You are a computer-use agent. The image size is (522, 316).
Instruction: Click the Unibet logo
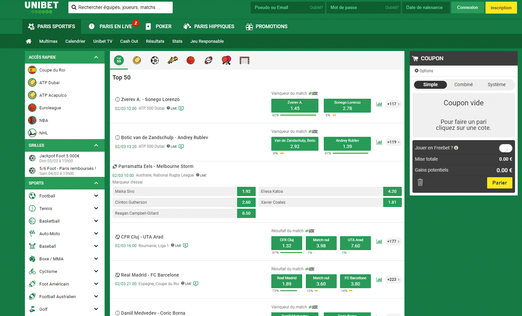click(42, 7)
